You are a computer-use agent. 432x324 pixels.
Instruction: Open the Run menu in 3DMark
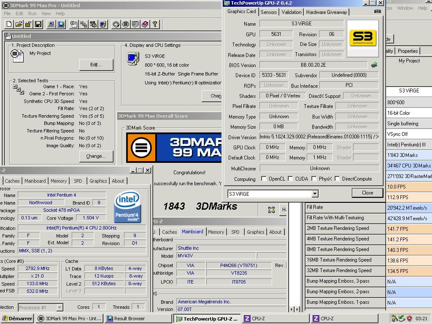[x=32, y=13]
